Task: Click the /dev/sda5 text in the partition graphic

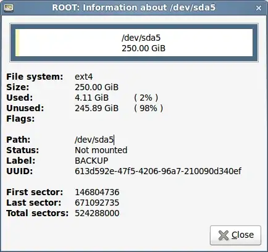Action: point(141,38)
